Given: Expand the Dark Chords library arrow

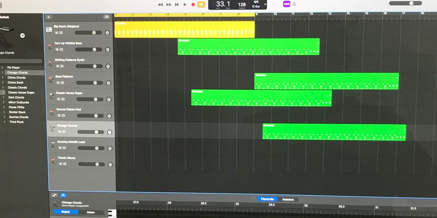Looking at the screenshot, I should (x=4, y=97).
